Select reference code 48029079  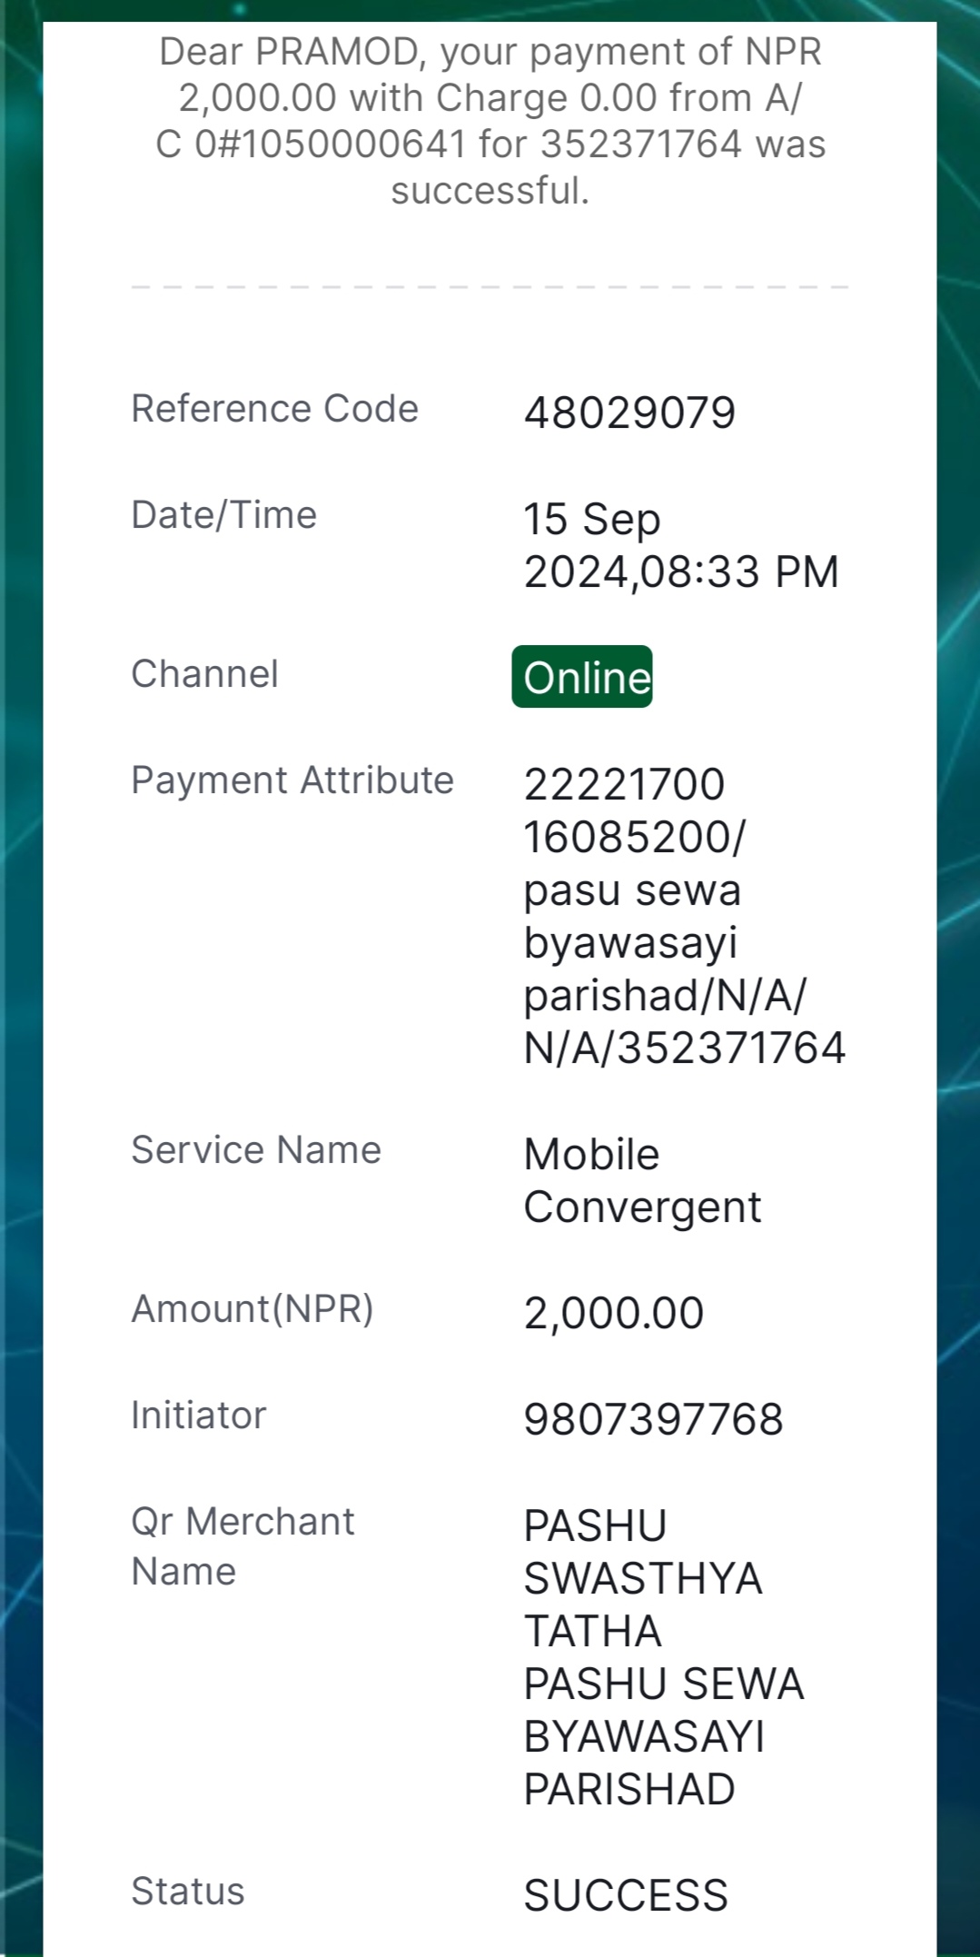tap(629, 413)
